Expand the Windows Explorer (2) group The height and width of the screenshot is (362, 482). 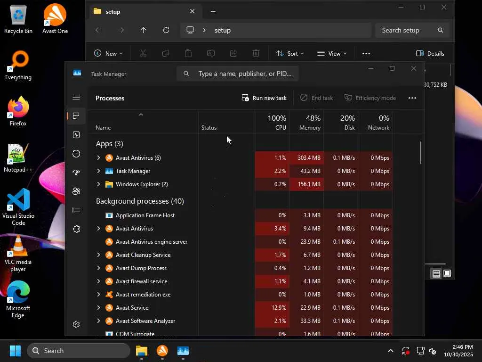pyautogui.click(x=98, y=184)
